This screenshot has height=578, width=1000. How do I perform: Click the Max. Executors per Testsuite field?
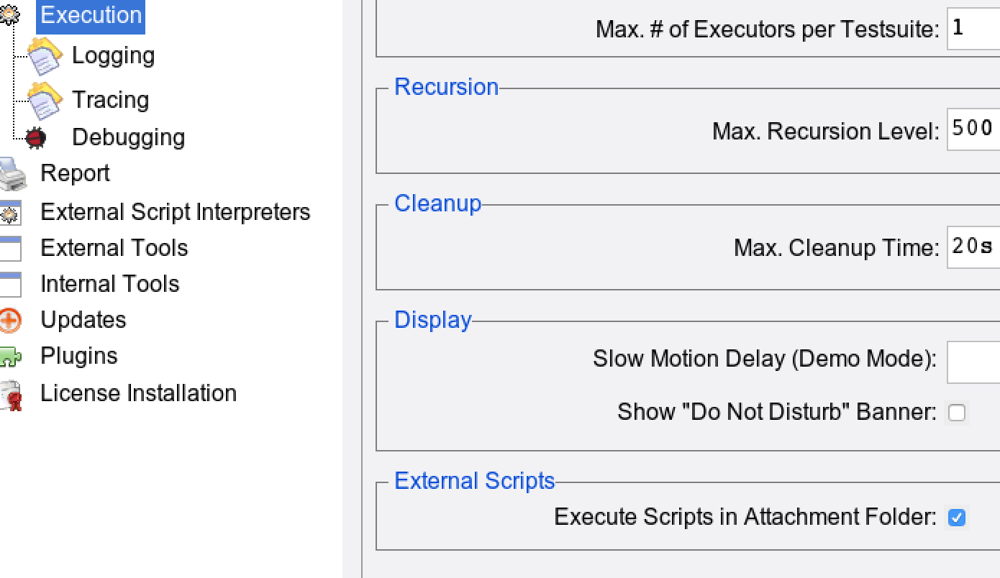pyautogui.click(x=973, y=29)
